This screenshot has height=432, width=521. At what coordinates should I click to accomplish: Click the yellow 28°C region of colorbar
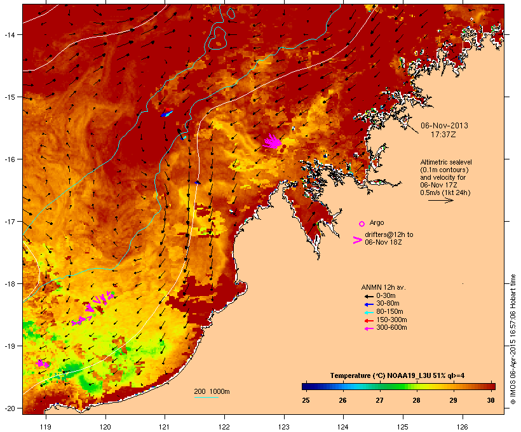417,386
